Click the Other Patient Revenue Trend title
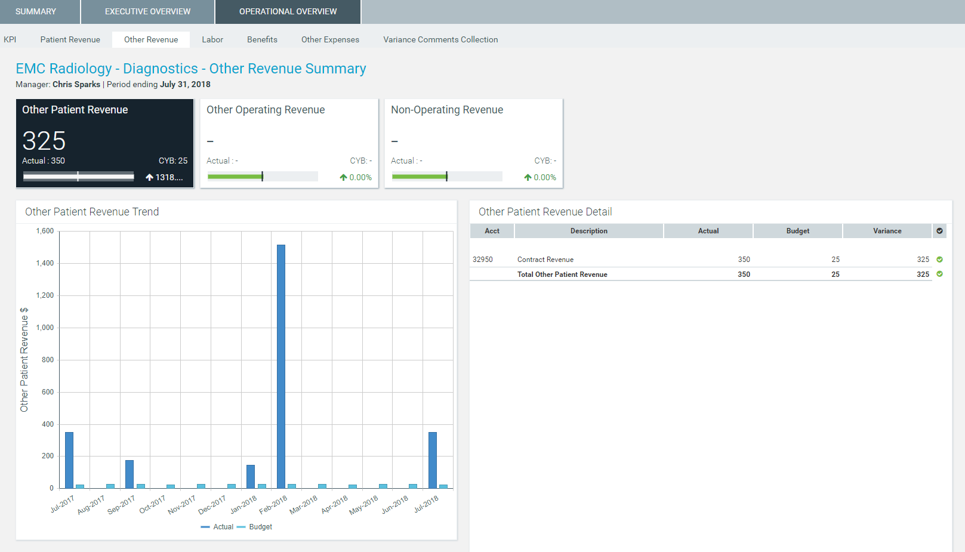 coord(92,212)
